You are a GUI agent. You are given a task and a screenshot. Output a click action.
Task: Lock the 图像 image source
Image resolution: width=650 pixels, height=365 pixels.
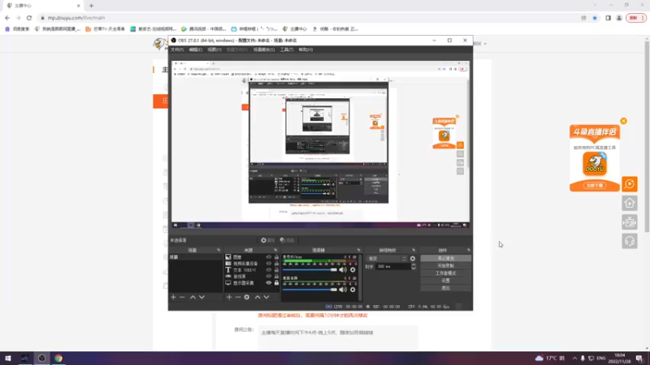pyautogui.click(x=276, y=257)
